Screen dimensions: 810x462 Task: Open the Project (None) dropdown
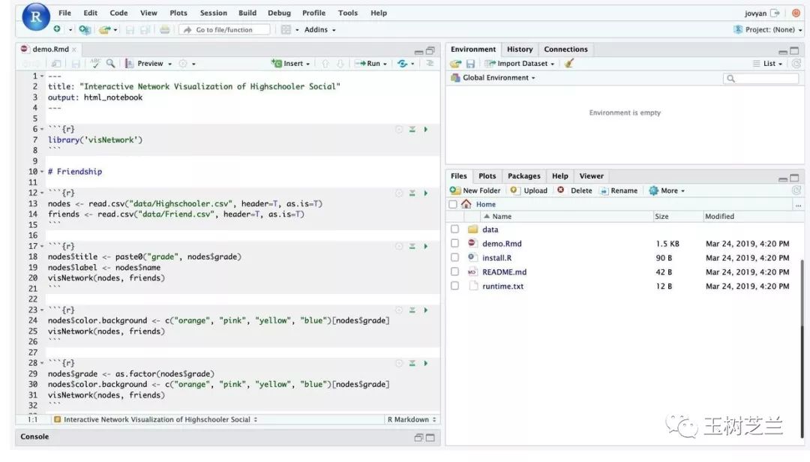(x=768, y=30)
